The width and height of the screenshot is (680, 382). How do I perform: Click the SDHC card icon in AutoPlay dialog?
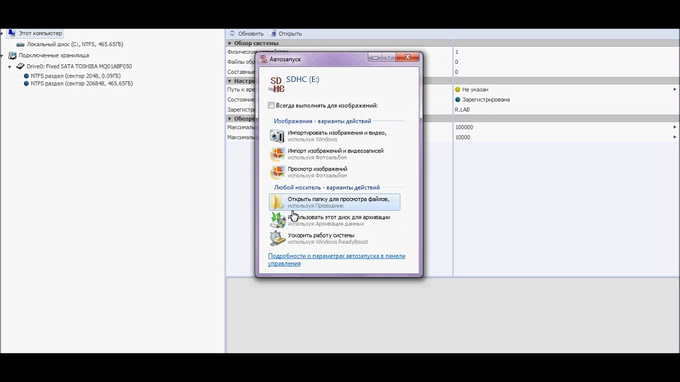point(276,84)
